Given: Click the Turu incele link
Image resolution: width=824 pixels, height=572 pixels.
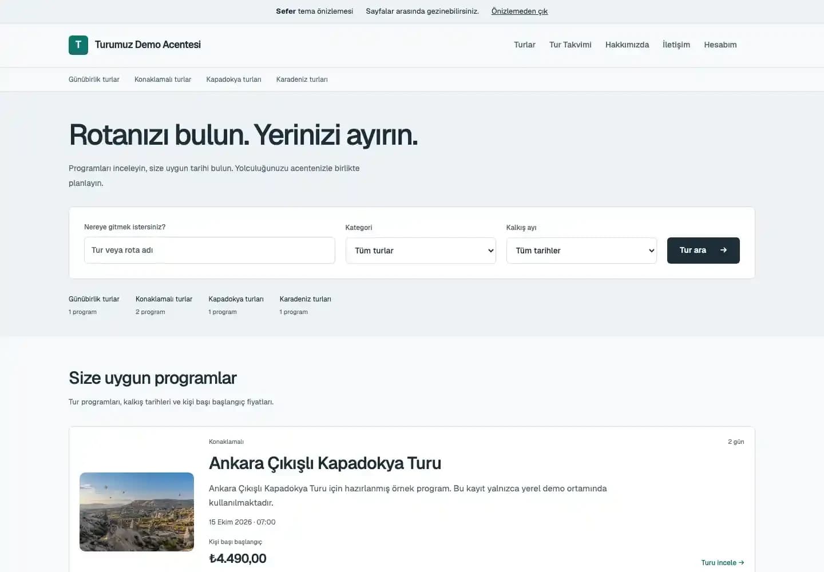Looking at the screenshot, I should pyautogui.click(x=723, y=563).
